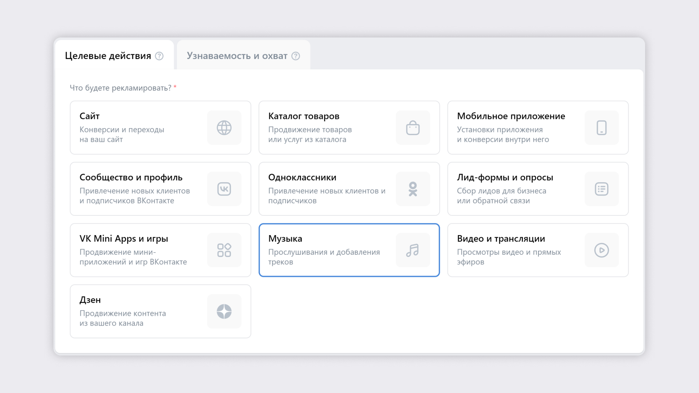Click the globe icon on the Сайт card
The image size is (699, 393).
click(224, 128)
